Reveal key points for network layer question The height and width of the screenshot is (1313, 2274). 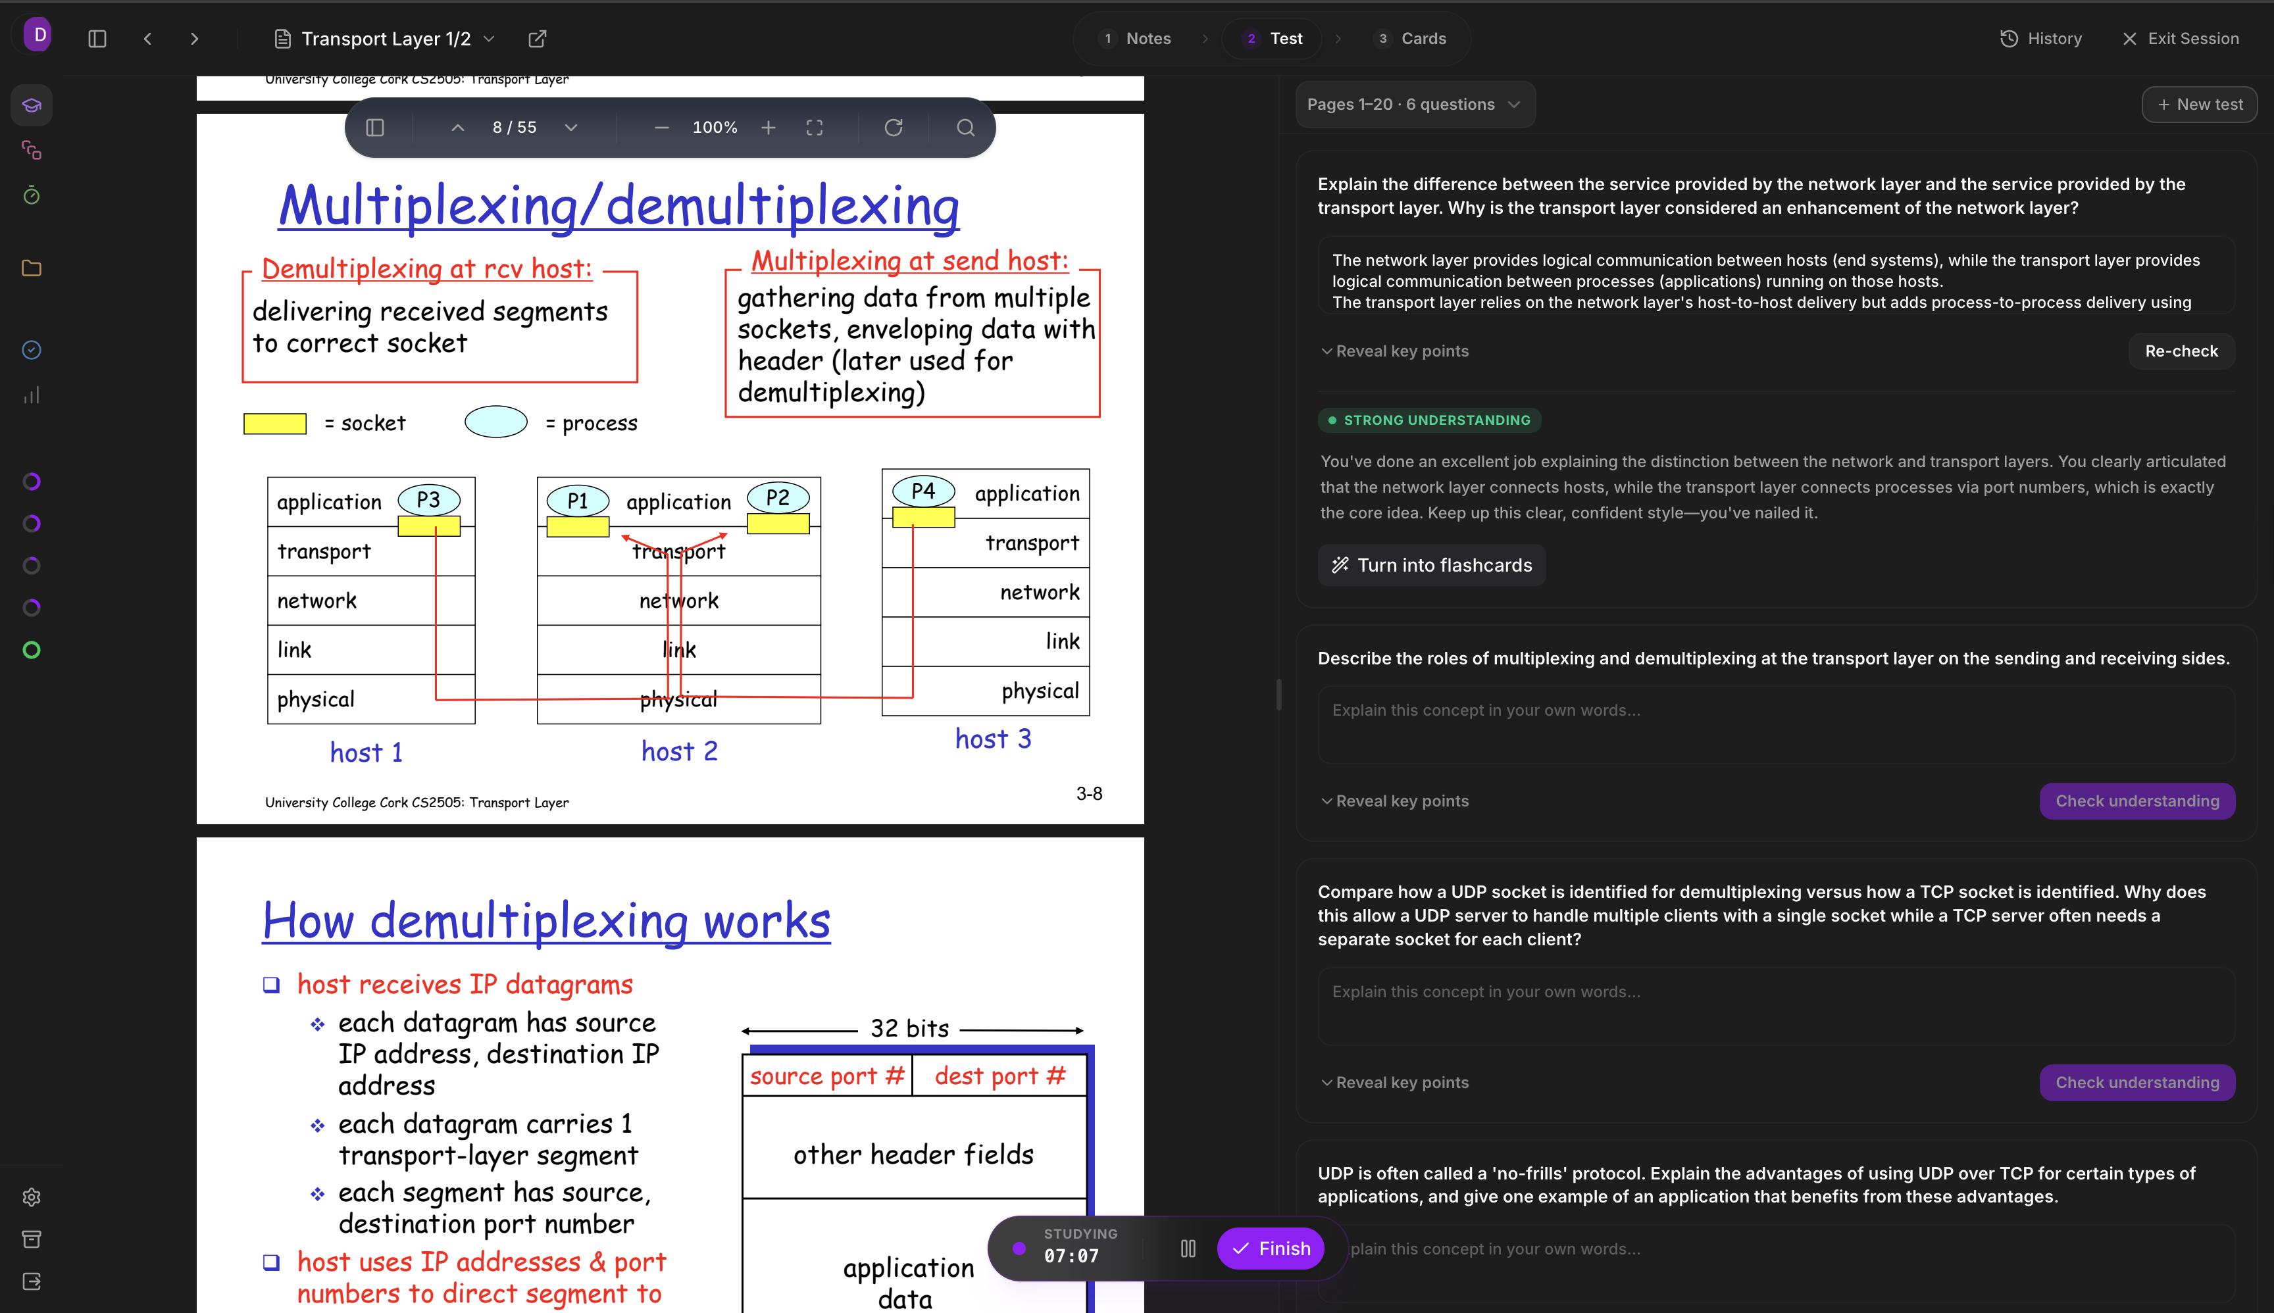coord(1394,351)
